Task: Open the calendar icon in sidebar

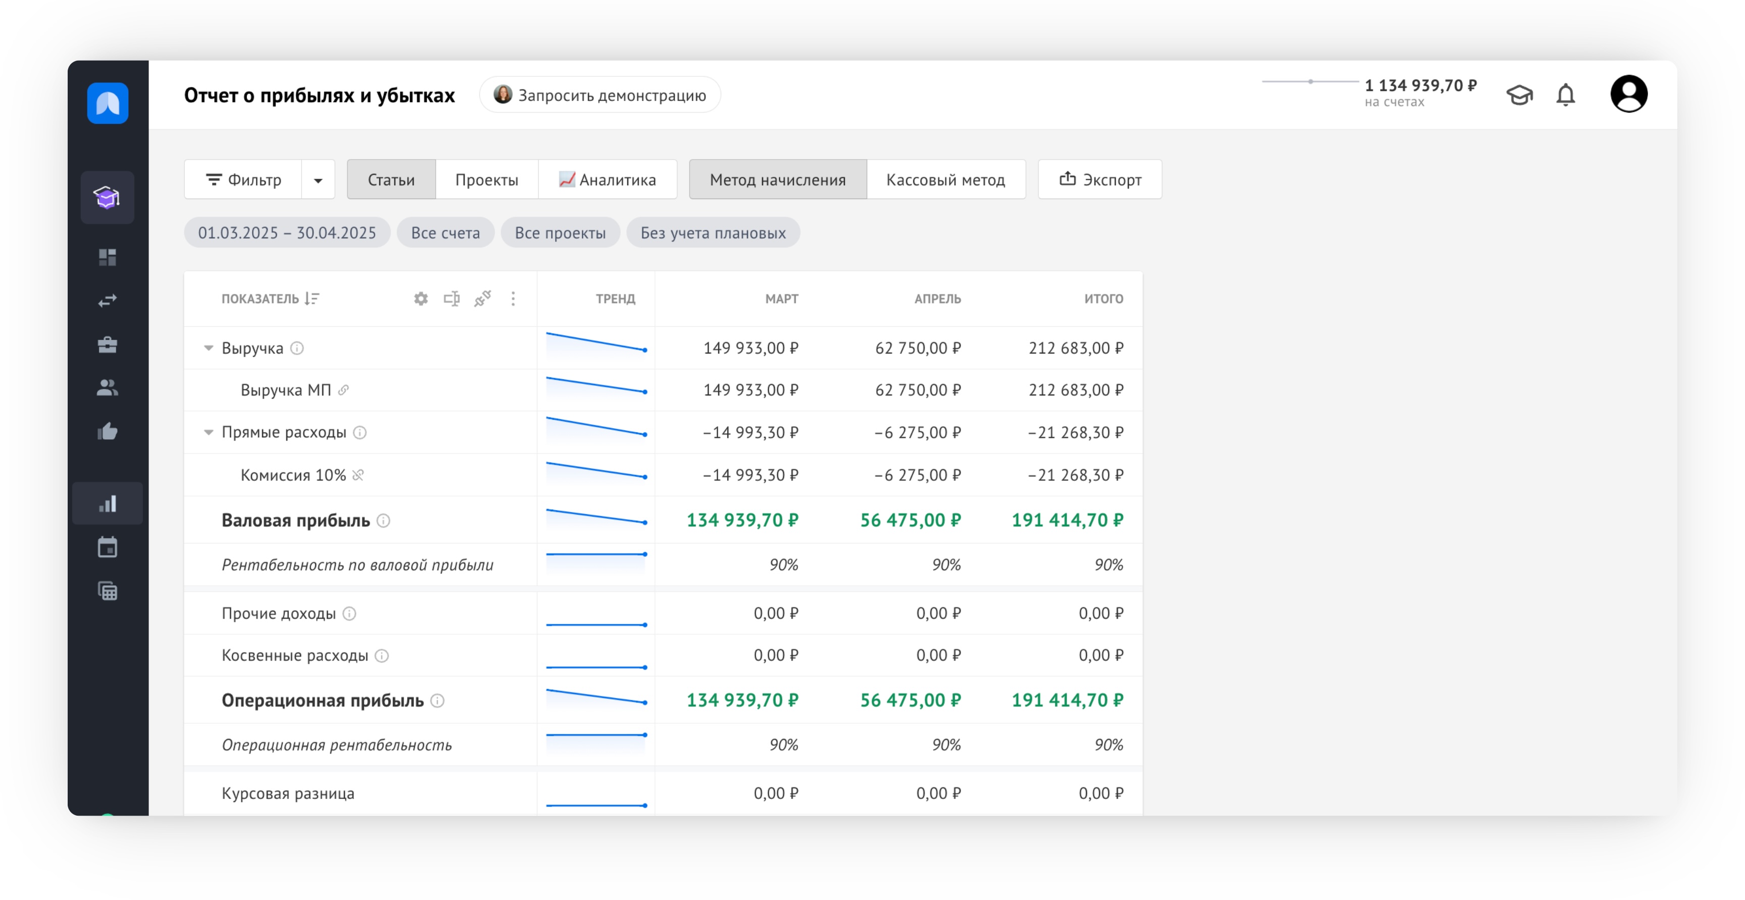Action: 107,546
